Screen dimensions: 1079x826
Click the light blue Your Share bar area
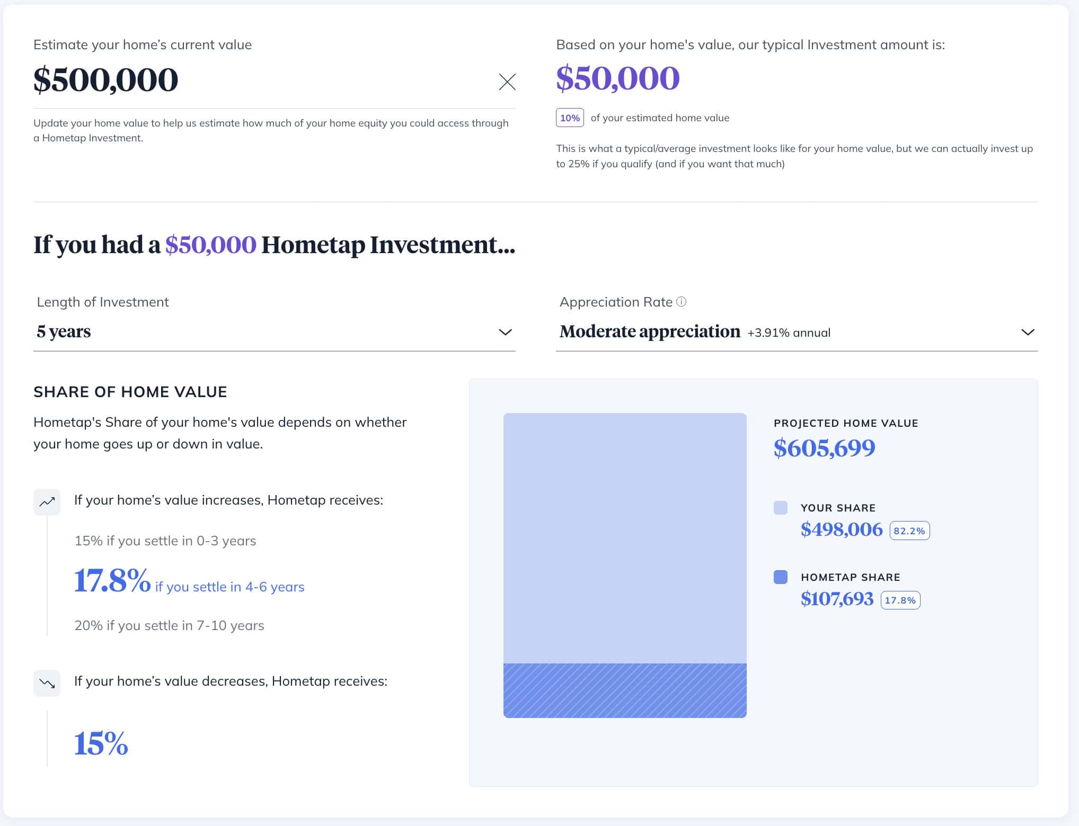tap(625, 537)
